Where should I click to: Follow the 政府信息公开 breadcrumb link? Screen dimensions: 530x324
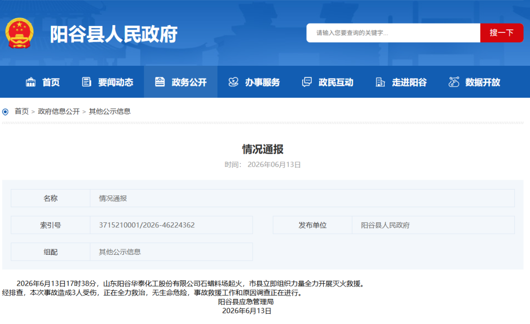click(59, 111)
